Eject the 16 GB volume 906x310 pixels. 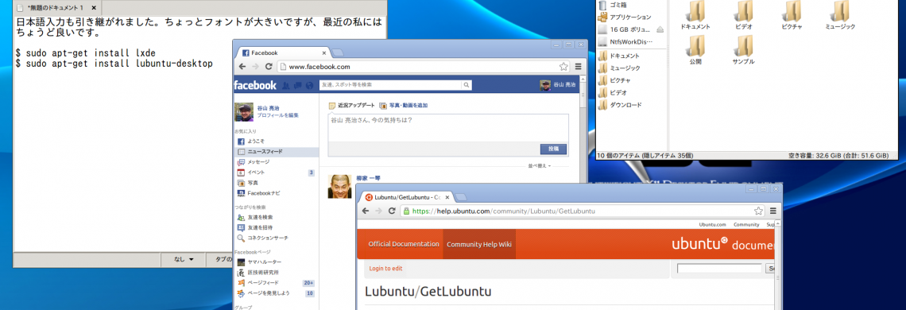pyautogui.click(x=660, y=29)
